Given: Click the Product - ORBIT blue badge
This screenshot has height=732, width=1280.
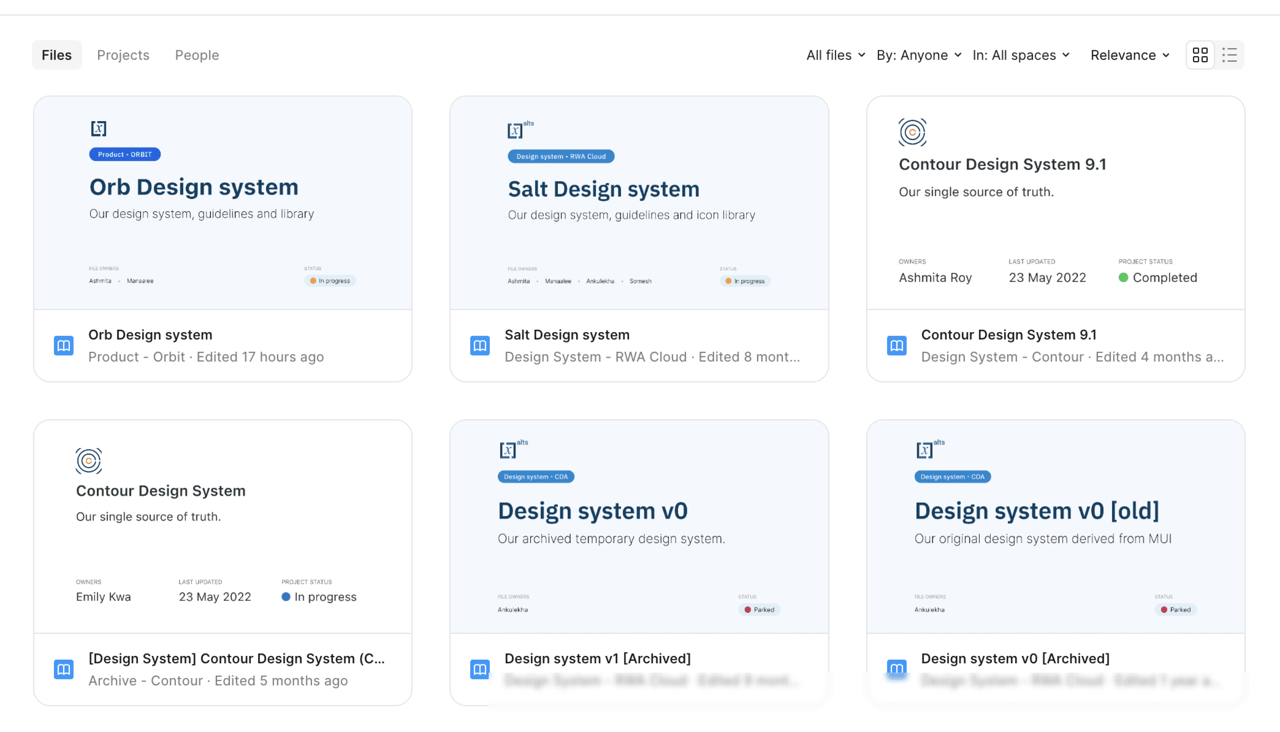Looking at the screenshot, I should click(125, 154).
